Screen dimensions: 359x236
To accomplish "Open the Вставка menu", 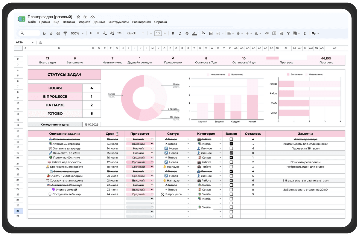I will 69,22.
